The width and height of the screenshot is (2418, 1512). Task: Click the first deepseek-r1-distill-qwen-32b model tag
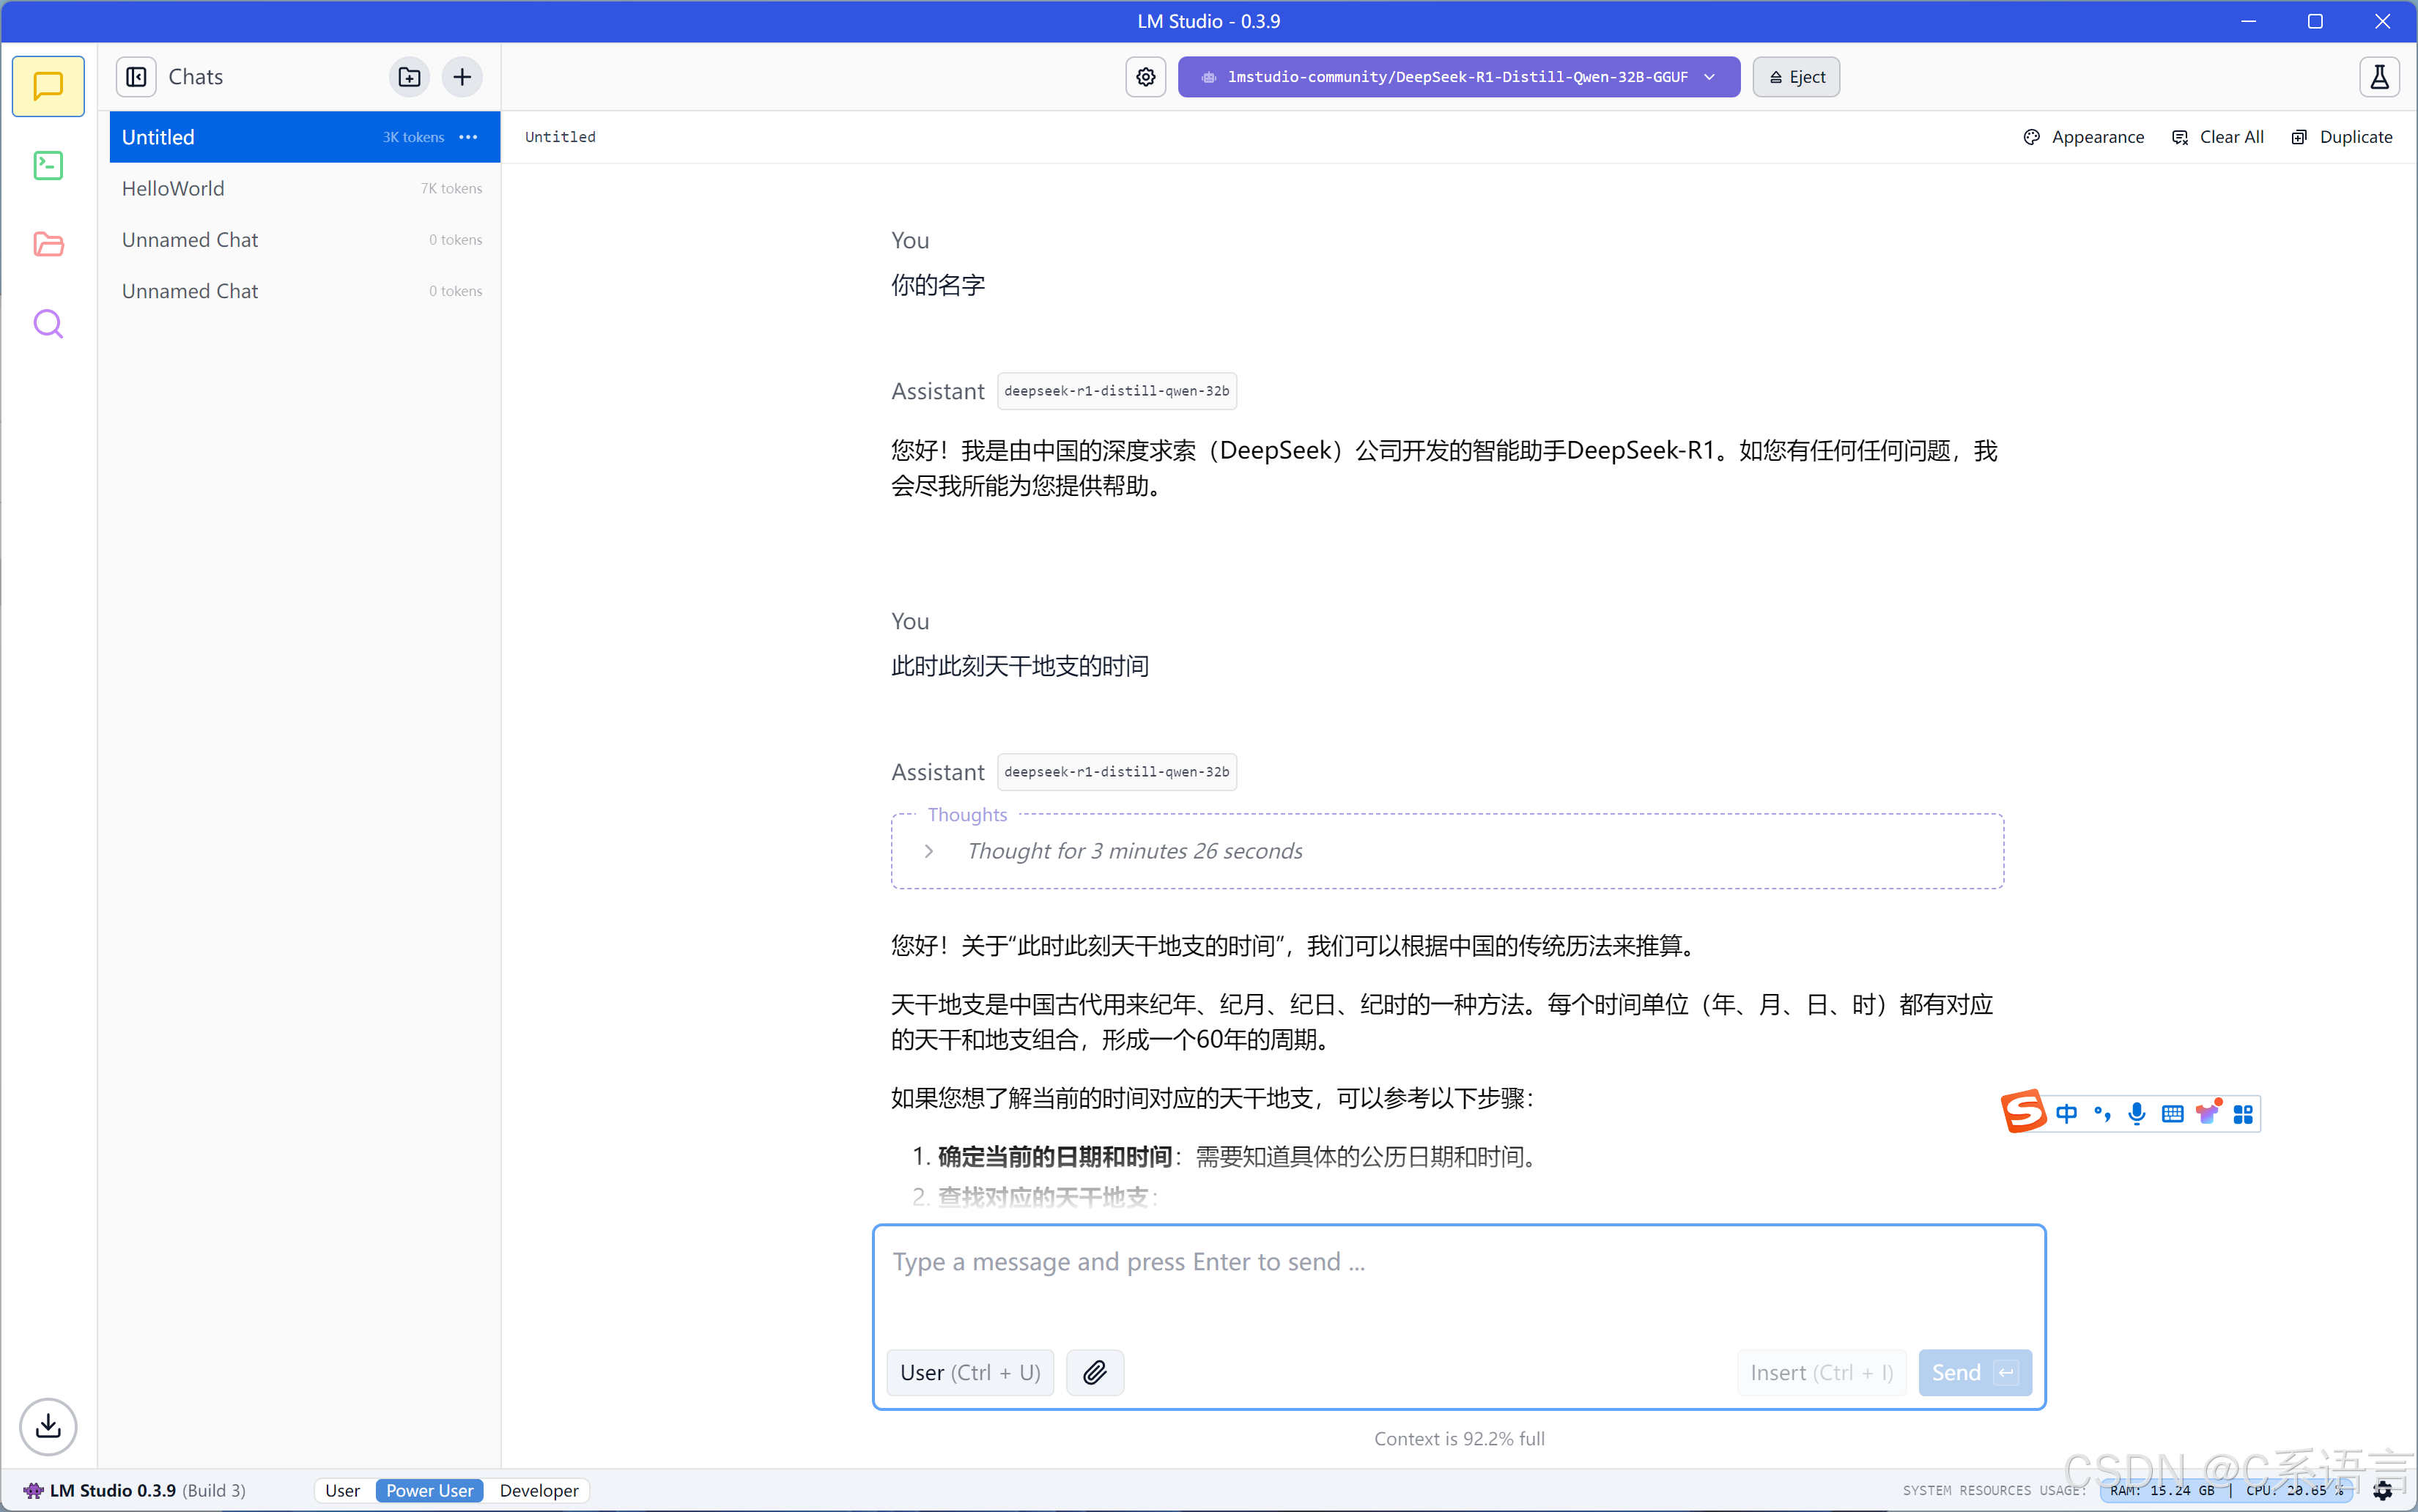click(1116, 391)
